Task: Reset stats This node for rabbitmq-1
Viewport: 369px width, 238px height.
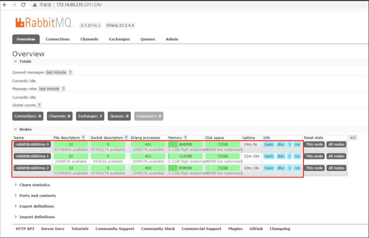Action: pyautogui.click(x=314, y=156)
